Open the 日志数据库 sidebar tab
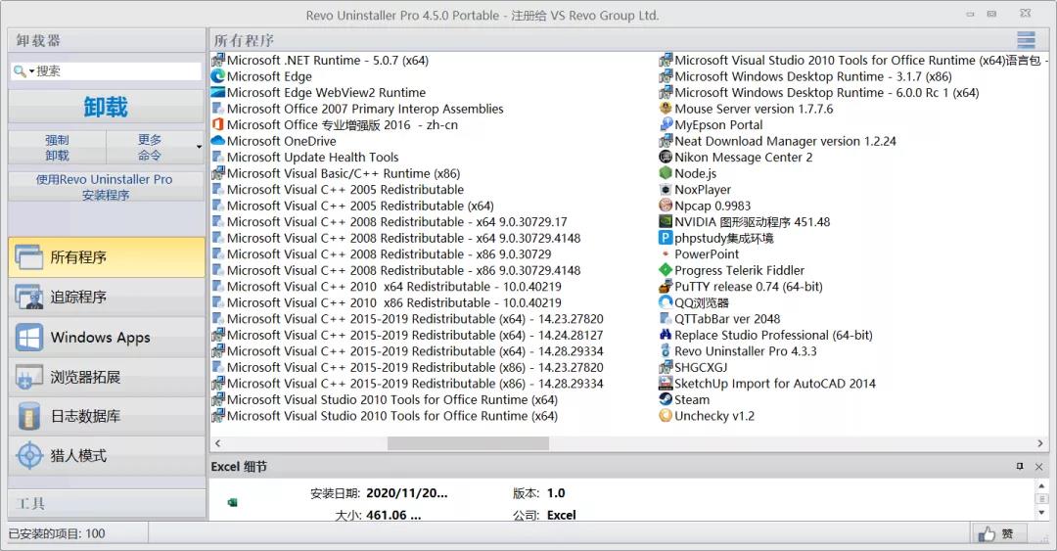This screenshot has width=1057, height=551. coord(107,416)
